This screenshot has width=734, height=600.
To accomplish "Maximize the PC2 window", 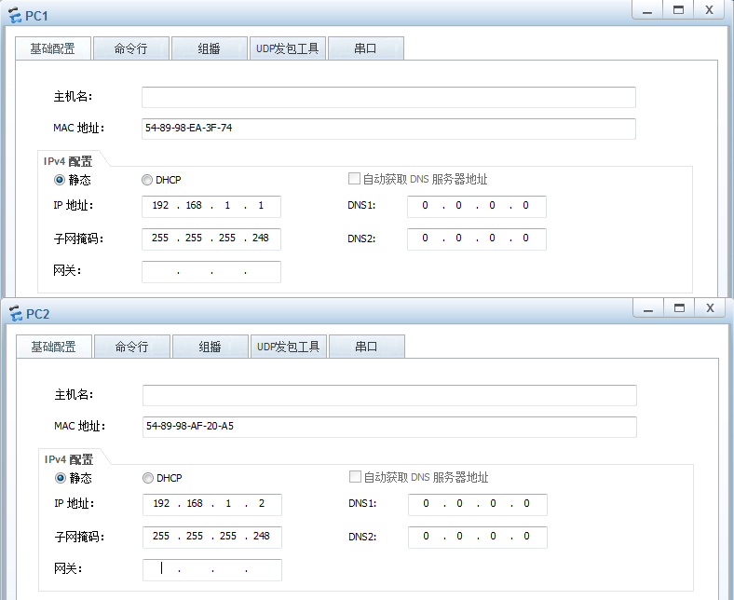I will [x=679, y=307].
